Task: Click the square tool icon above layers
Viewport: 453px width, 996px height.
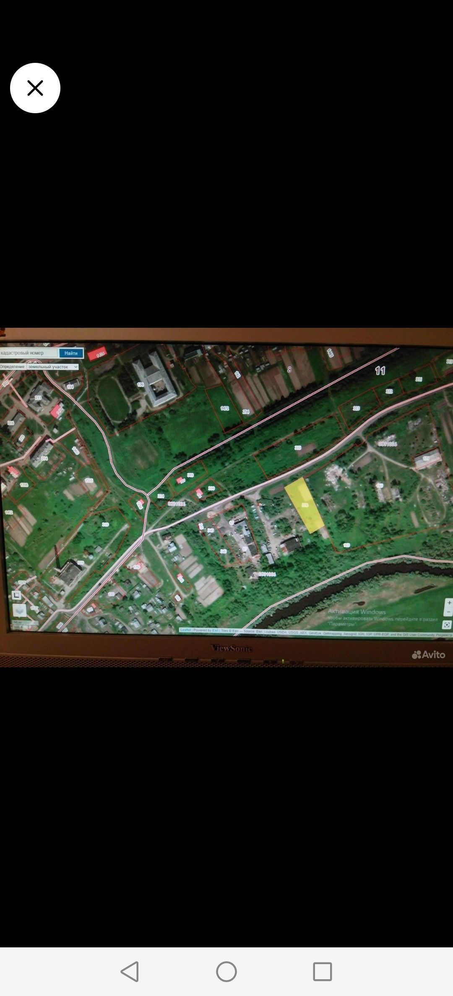Action: 16,595
